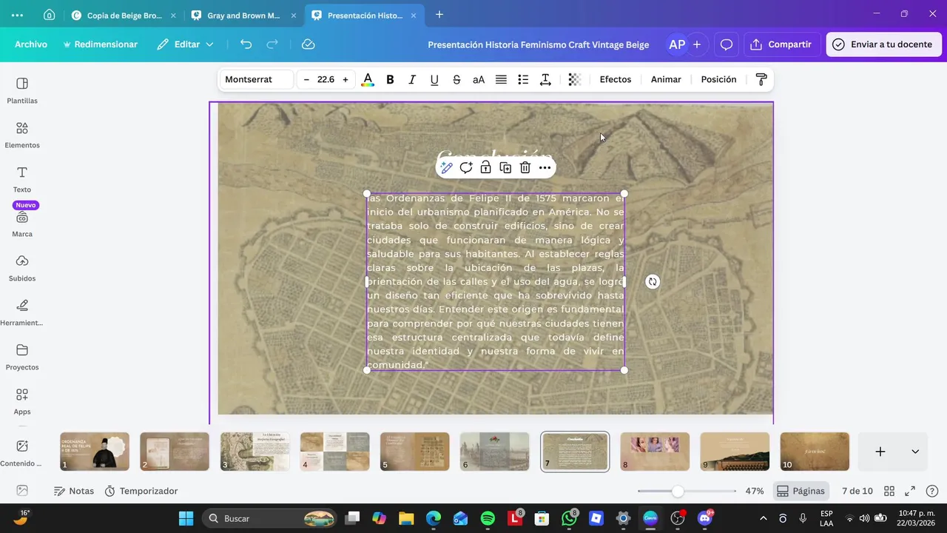The width and height of the screenshot is (947, 533).
Task: Open comments speech bubble icon
Action: point(727,44)
